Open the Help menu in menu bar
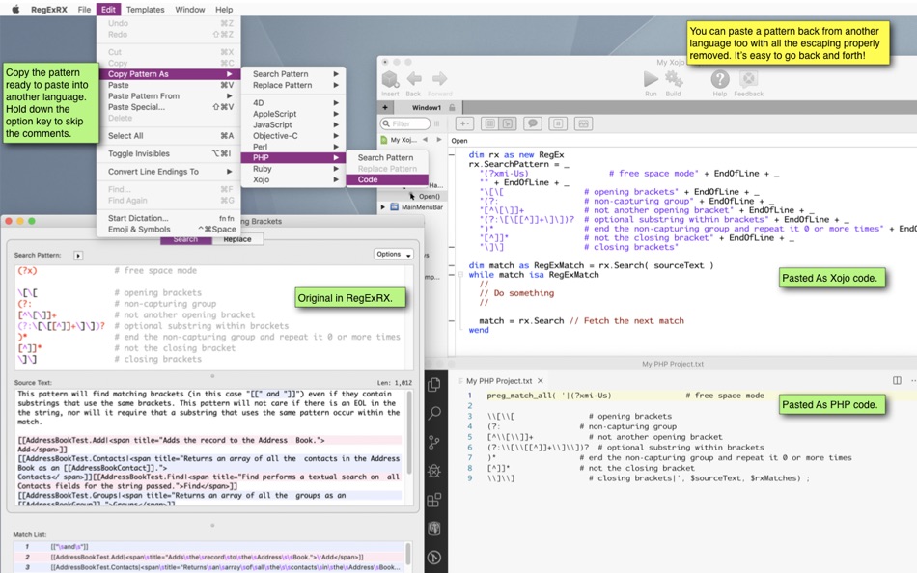The height and width of the screenshot is (573, 917). click(223, 10)
